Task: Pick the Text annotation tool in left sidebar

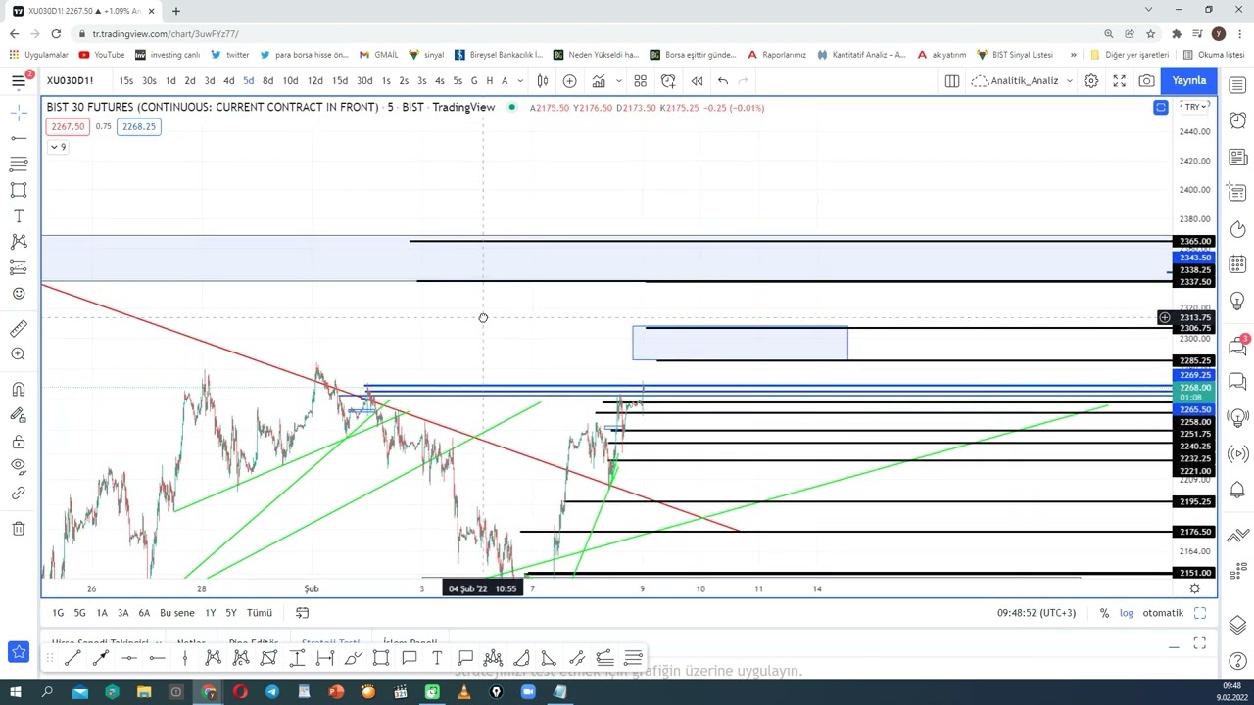Action: [19, 215]
